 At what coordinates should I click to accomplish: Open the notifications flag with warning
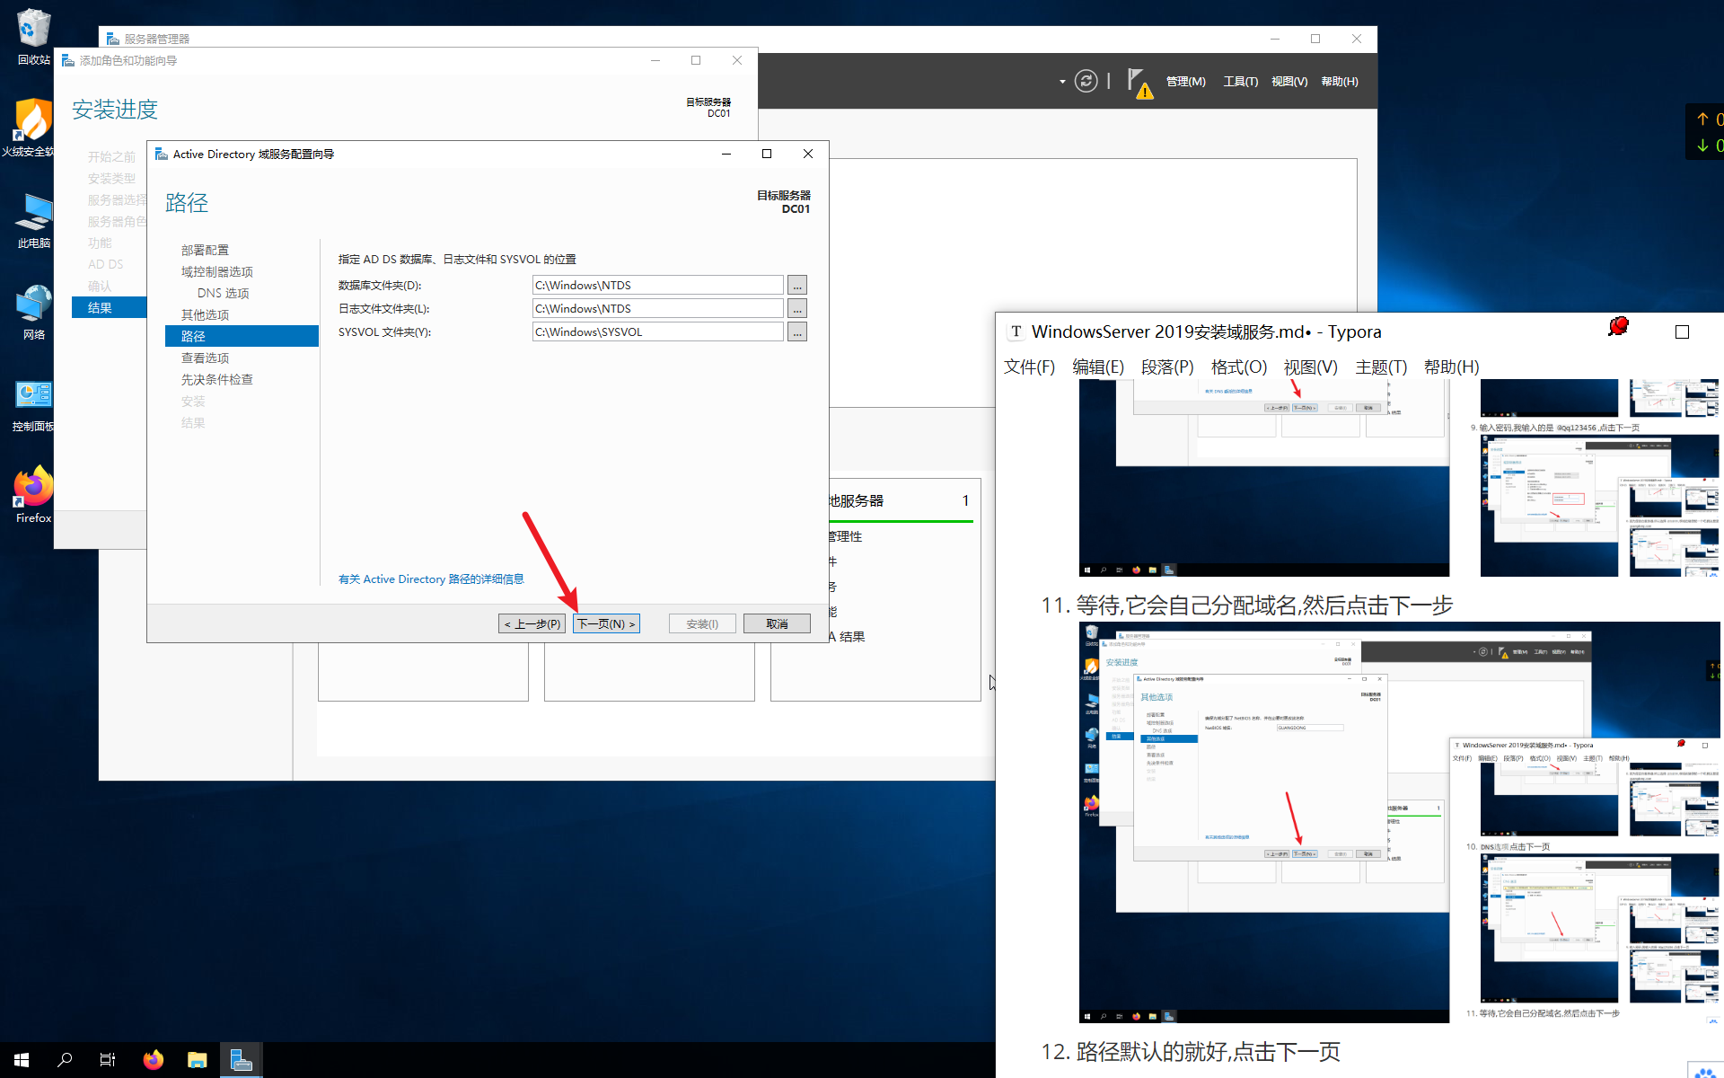click(x=1139, y=83)
